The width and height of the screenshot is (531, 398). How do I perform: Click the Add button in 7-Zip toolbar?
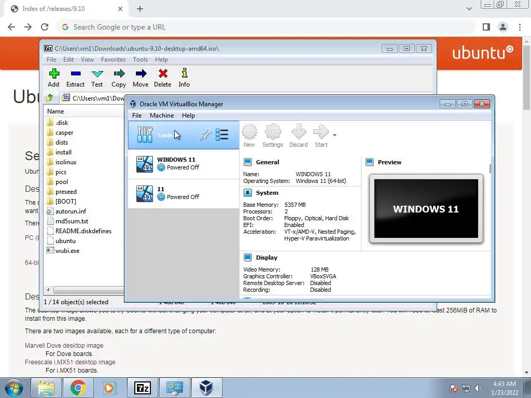[53, 78]
